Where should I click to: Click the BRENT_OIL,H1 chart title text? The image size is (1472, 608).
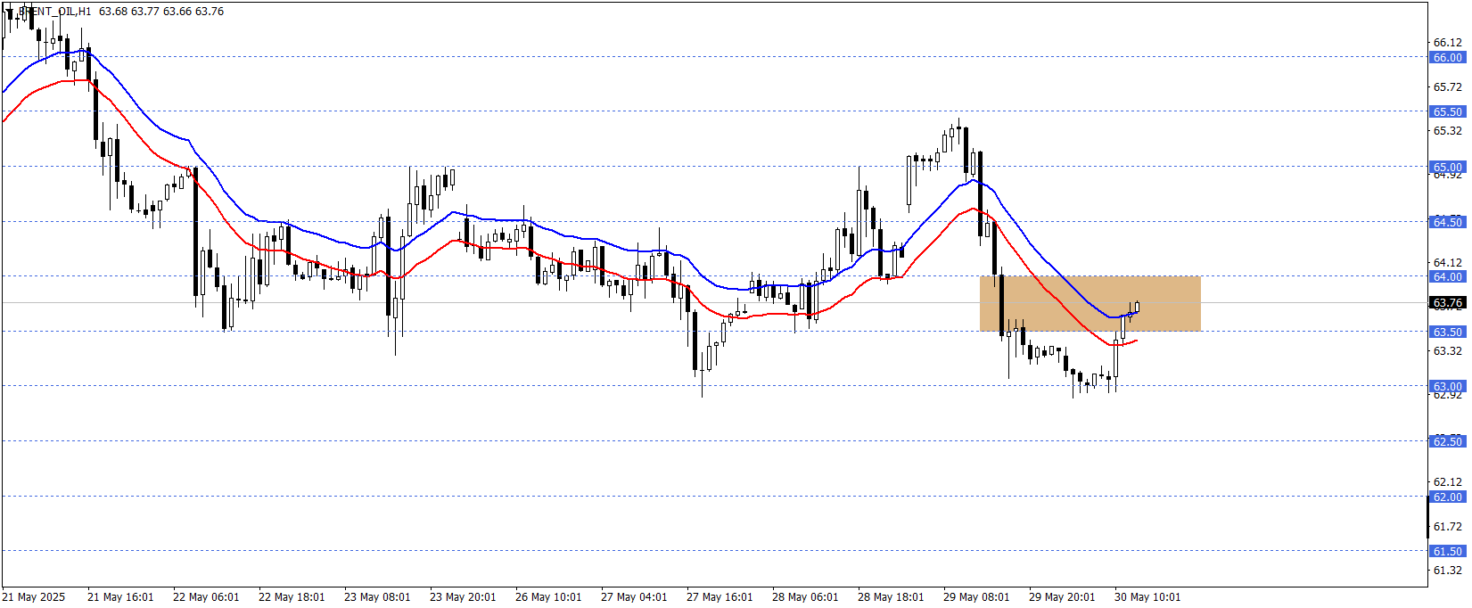[53, 12]
